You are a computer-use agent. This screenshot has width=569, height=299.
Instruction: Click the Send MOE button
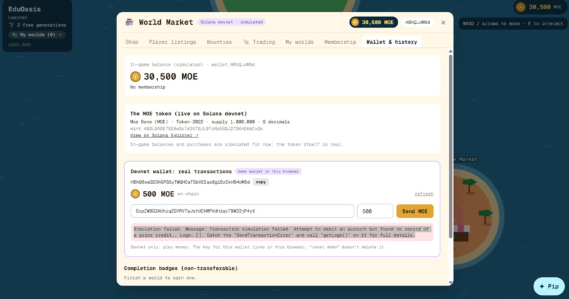415,211
